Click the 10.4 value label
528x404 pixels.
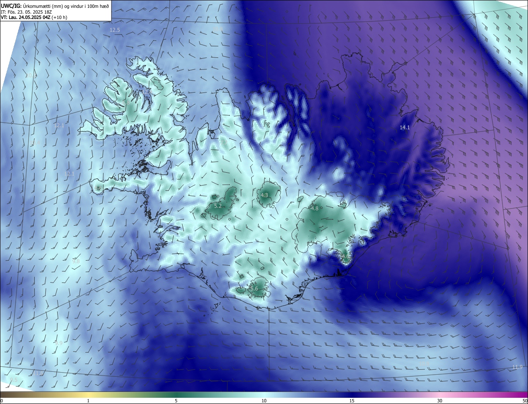[x=35, y=143]
